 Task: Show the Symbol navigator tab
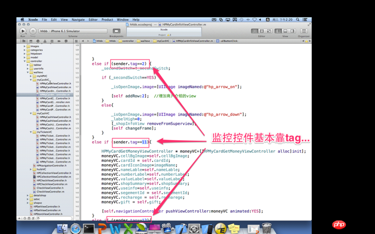(31, 41)
